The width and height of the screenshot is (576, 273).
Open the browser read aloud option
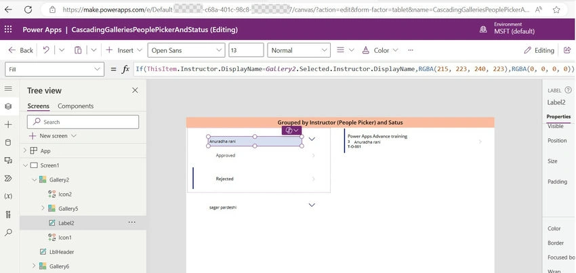pos(539,9)
